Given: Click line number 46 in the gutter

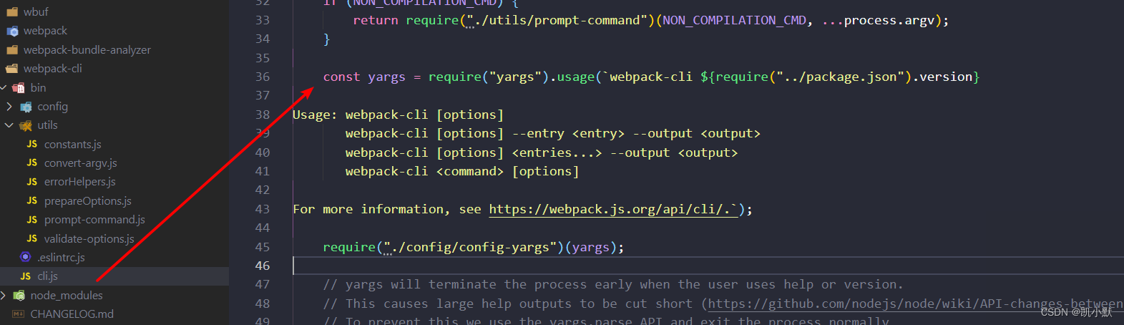Looking at the screenshot, I should coord(263,266).
